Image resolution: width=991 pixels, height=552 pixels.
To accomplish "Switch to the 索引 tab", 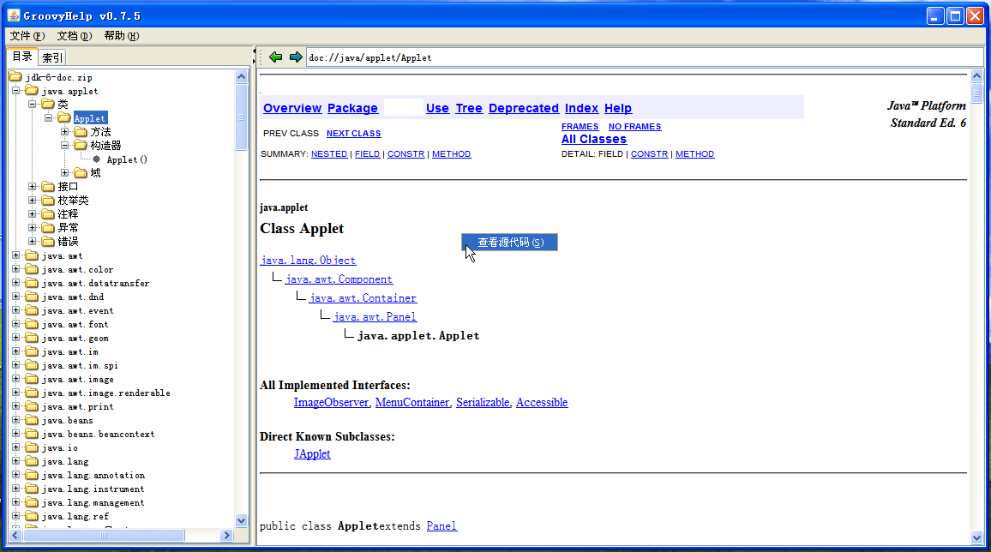I will coord(52,57).
